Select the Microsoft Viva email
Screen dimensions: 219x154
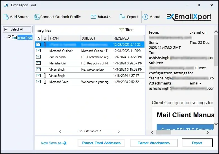click(x=90, y=82)
